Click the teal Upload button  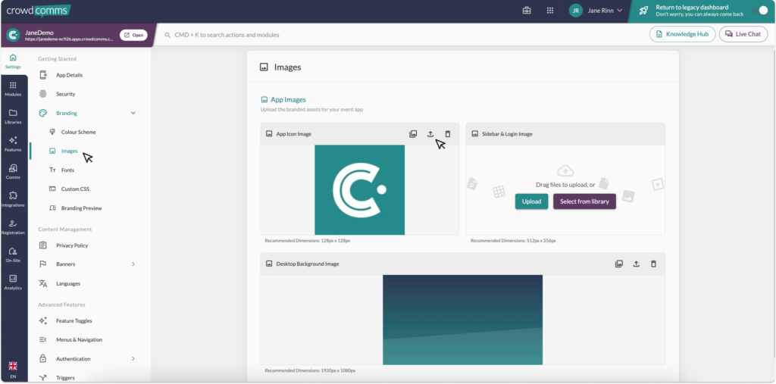point(531,201)
